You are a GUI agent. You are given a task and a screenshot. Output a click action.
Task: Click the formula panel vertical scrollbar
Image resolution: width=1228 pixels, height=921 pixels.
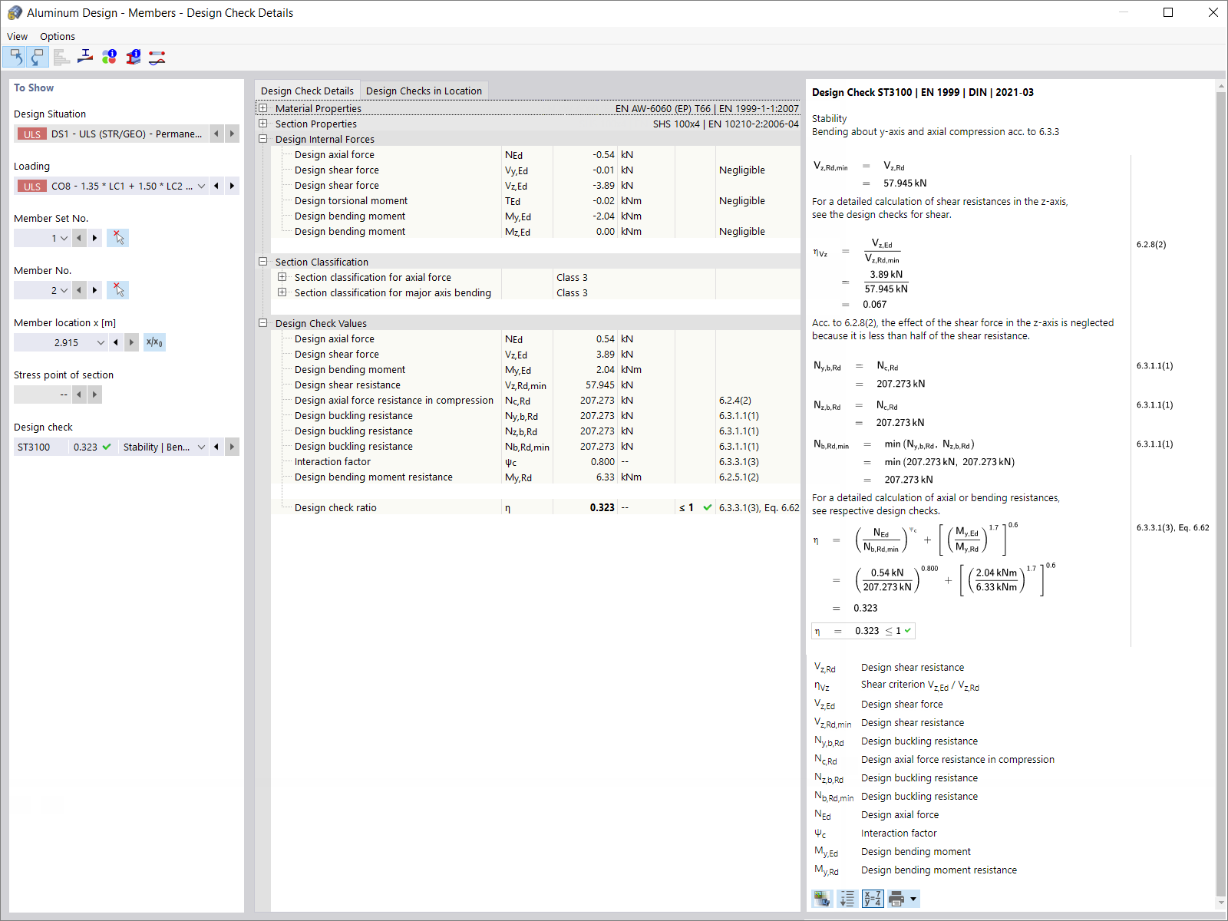click(1221, 494)
